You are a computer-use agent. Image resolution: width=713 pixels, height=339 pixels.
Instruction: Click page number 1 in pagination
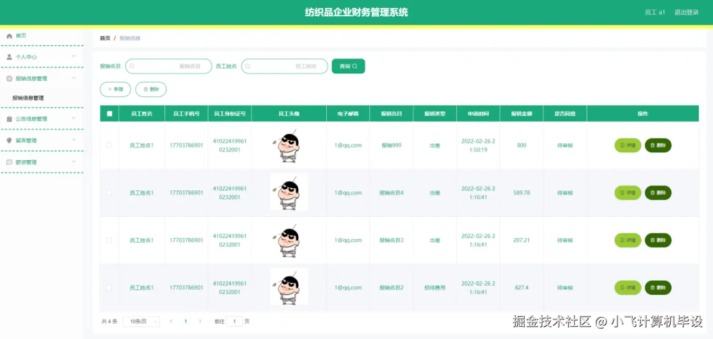click(185, 321)
